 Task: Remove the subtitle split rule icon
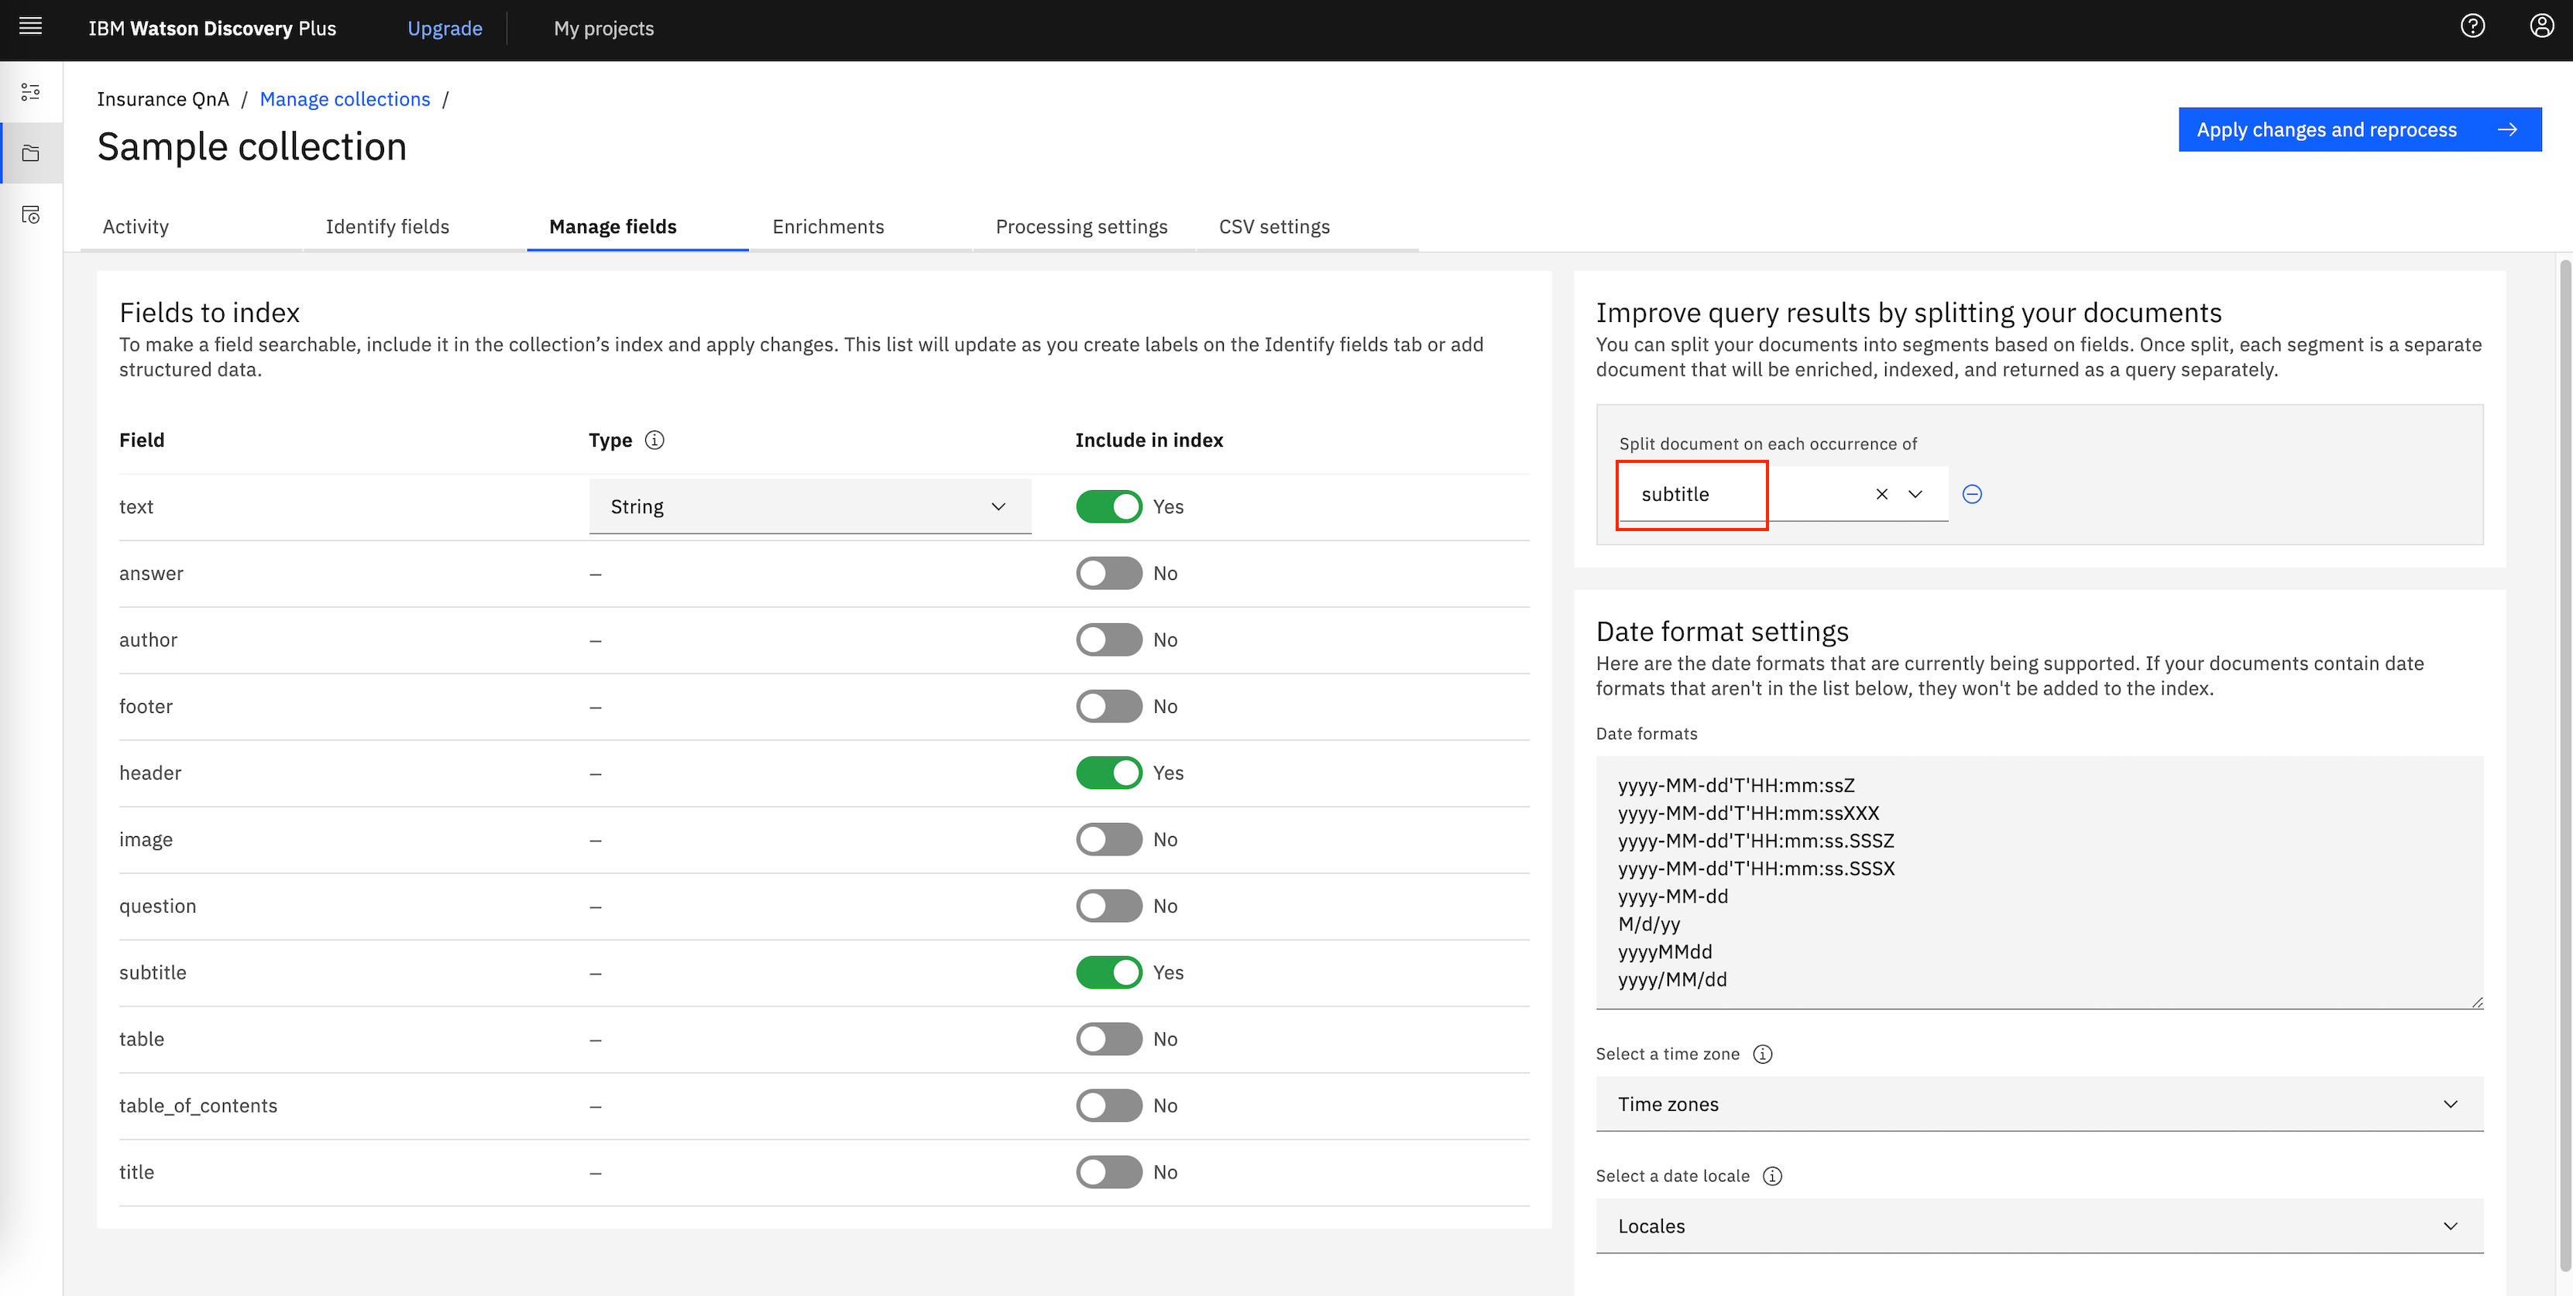[1972, 494]
